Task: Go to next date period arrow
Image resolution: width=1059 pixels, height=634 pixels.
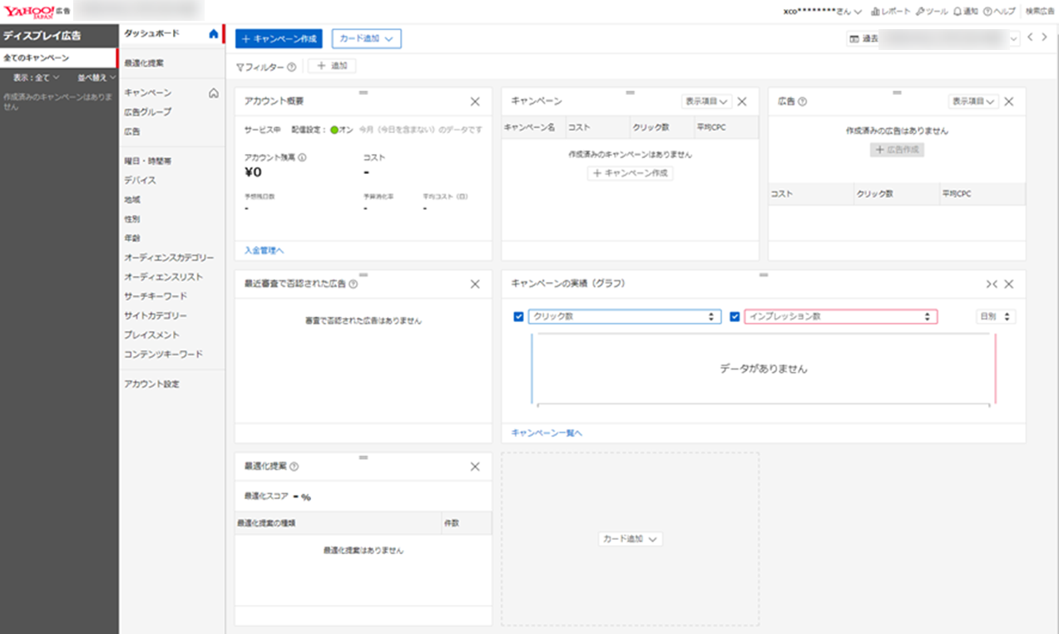Action: click(1044, 37)
